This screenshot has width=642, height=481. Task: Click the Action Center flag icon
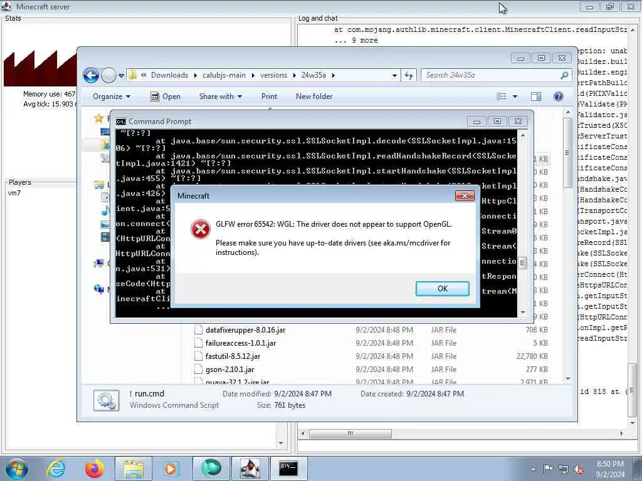(x=548, y=469)
